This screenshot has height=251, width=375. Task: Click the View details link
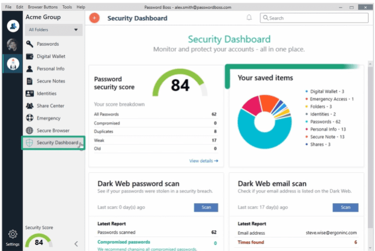pos(204,161)
